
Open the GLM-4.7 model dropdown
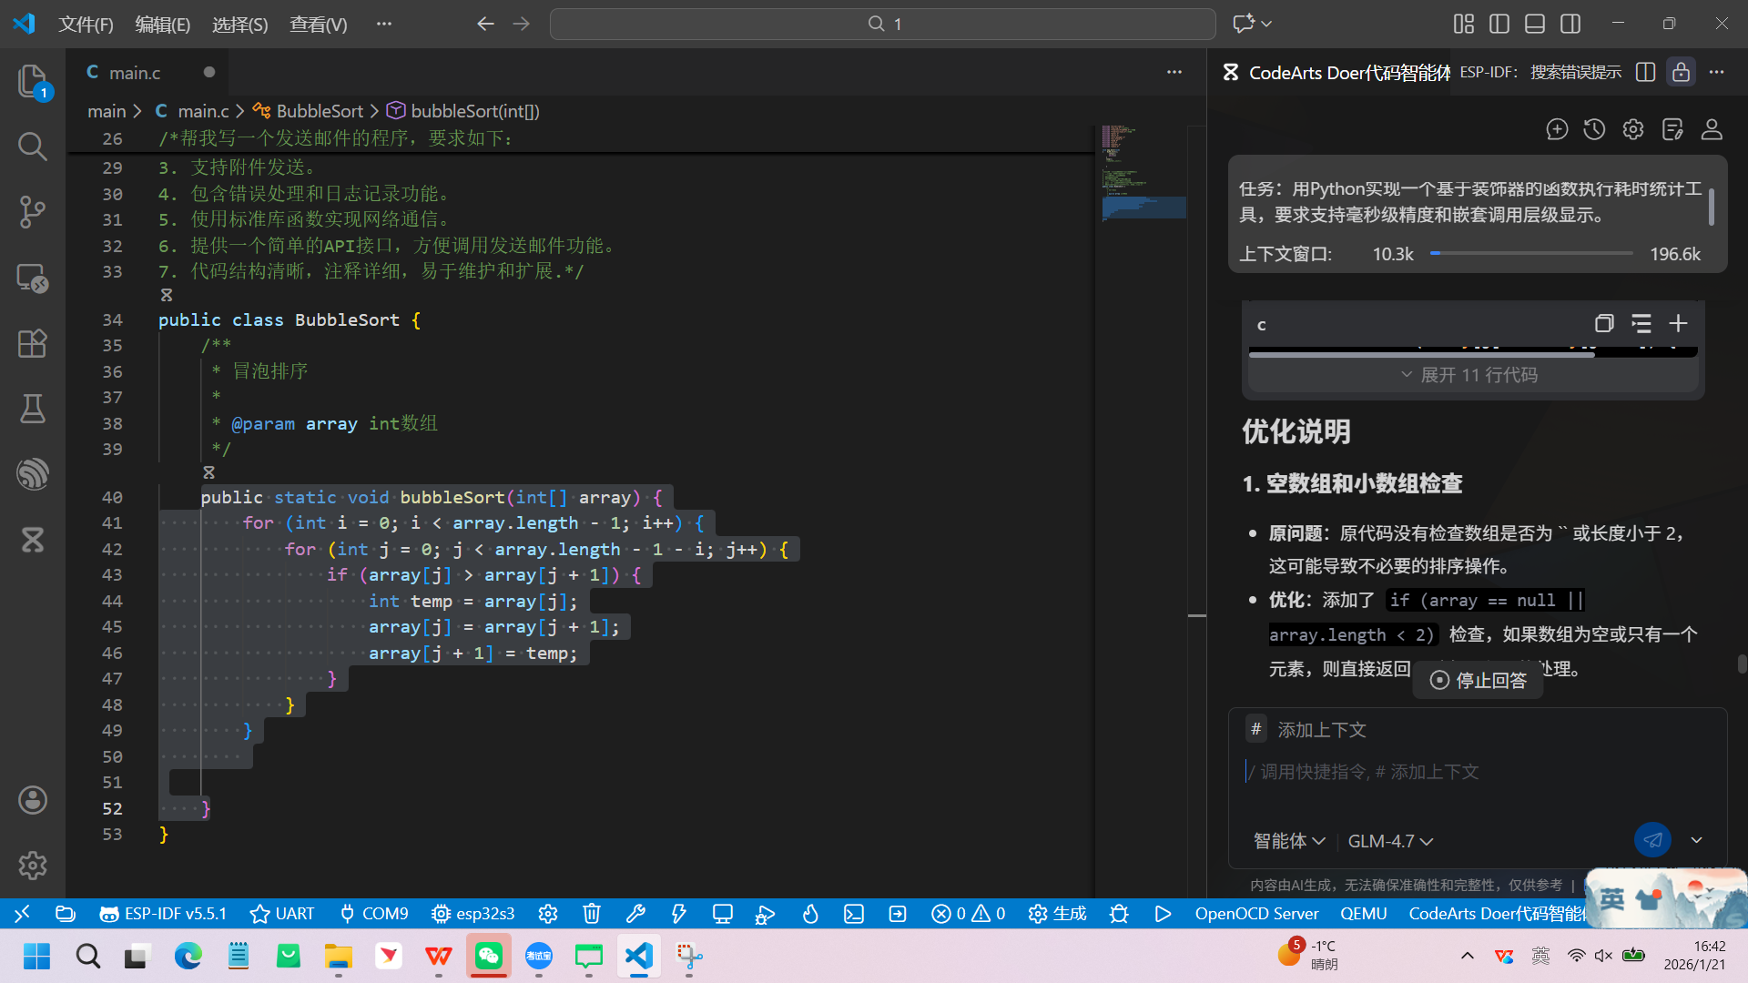pyautogui.click(x=1390, y=841)
